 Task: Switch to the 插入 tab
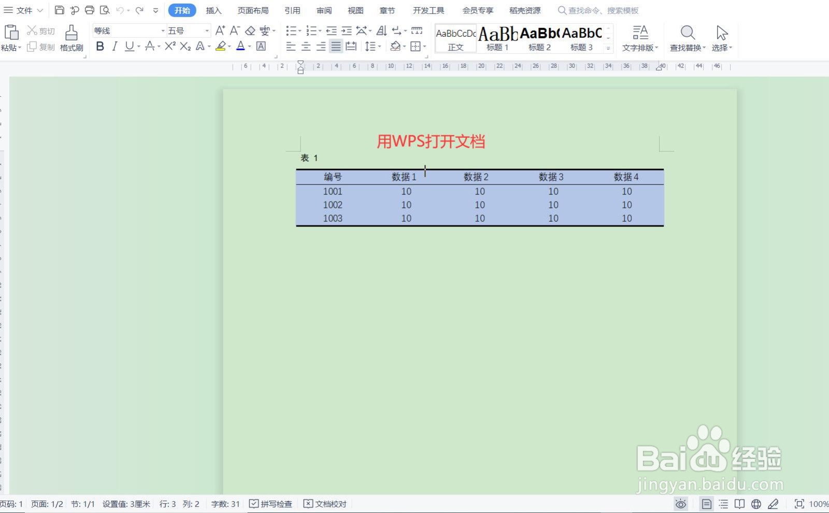coord(213,10)
